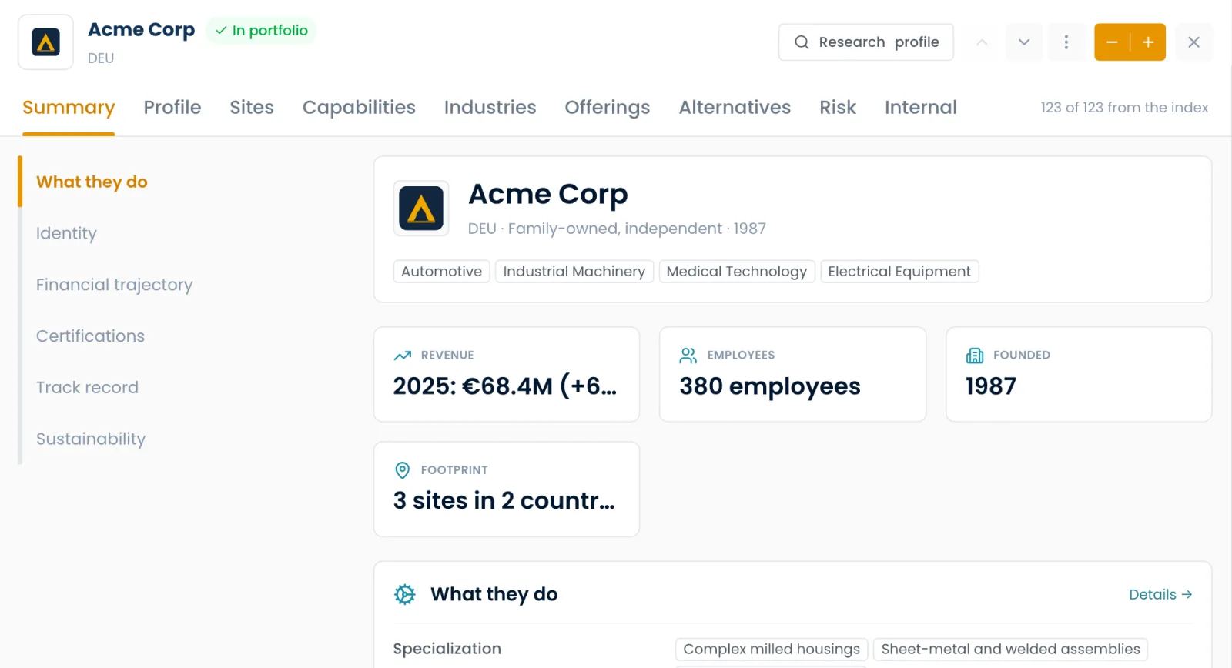Click the orange minus button

1112,42
